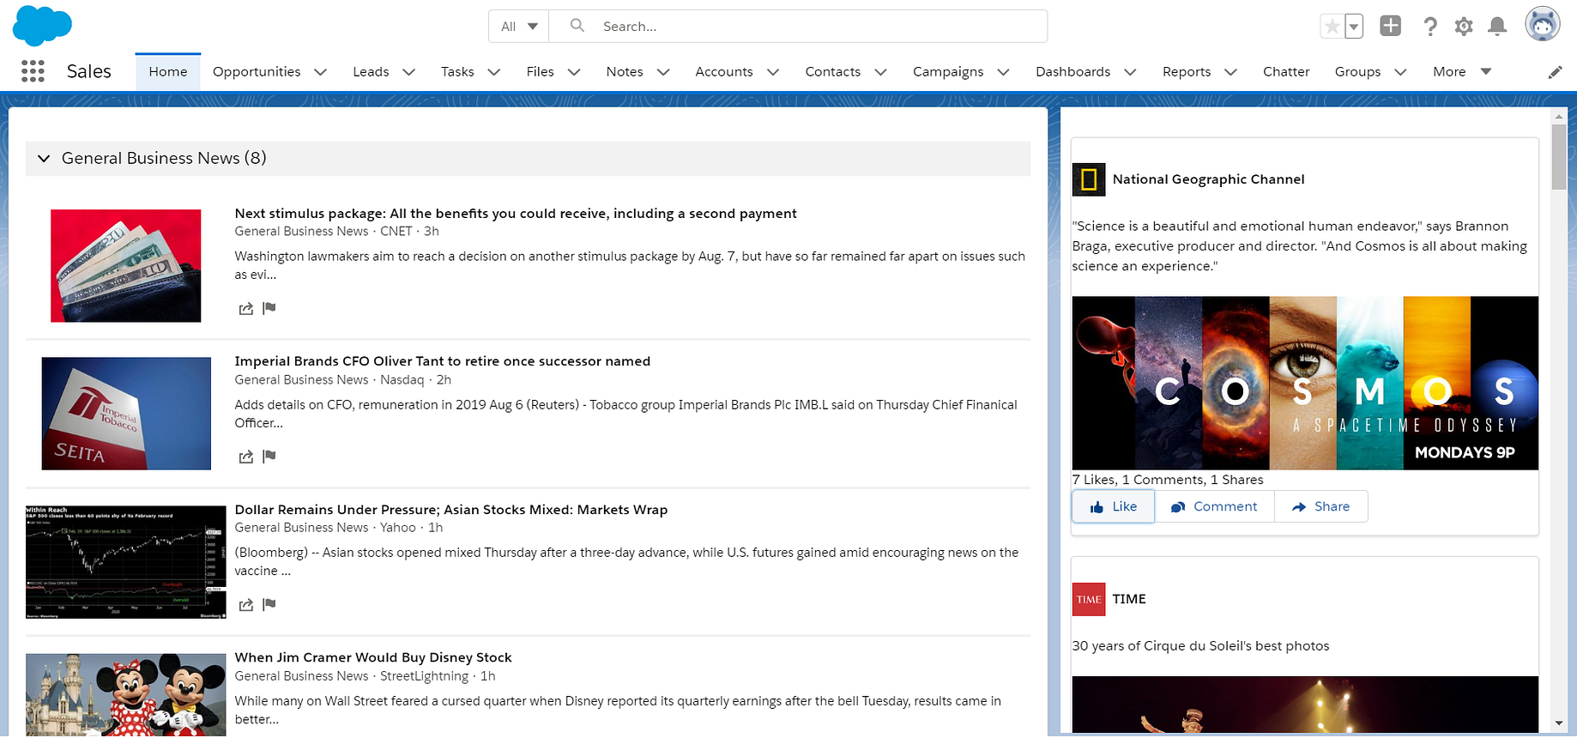Screen dimensions: 1577x738
Task: Open the Global Actions plus icon
Action: click(x=1390, y=26)
